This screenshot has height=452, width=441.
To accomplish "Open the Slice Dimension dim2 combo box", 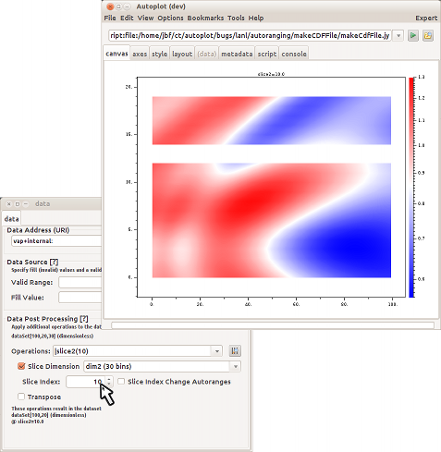I will tap(162, 366).
